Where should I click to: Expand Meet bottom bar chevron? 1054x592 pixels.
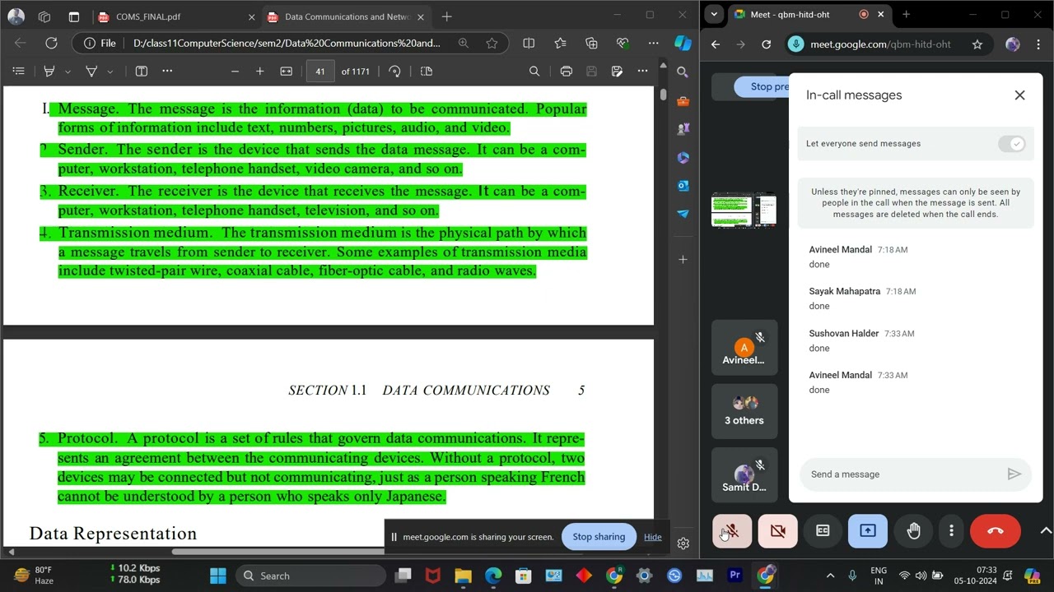coord(1046,531)
